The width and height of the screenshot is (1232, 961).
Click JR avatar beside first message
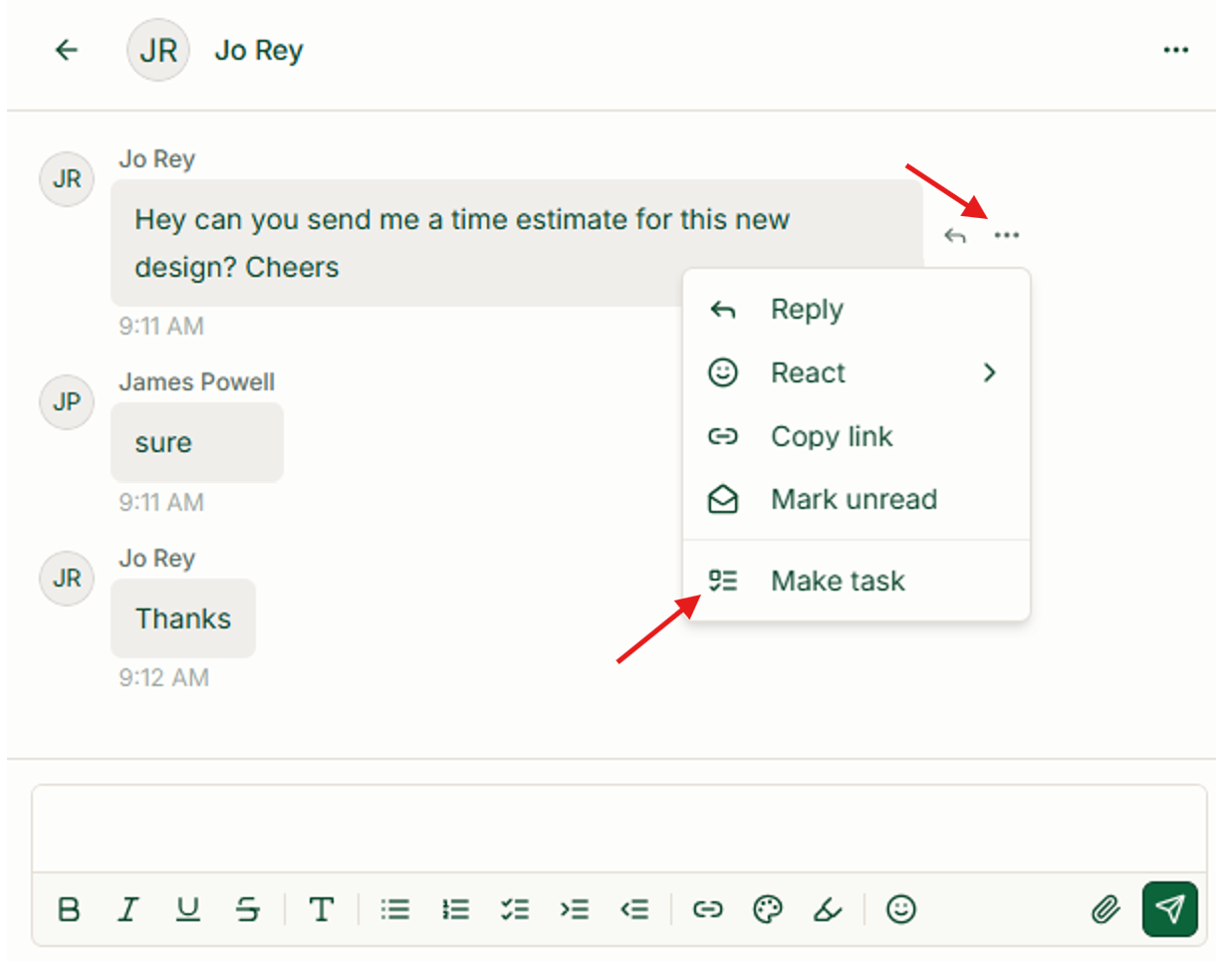pyautogui.click(x=67, y=179)
